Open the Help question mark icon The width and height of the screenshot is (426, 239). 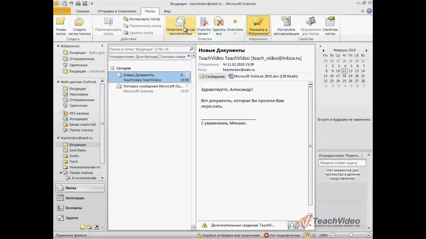pos(369,11)
